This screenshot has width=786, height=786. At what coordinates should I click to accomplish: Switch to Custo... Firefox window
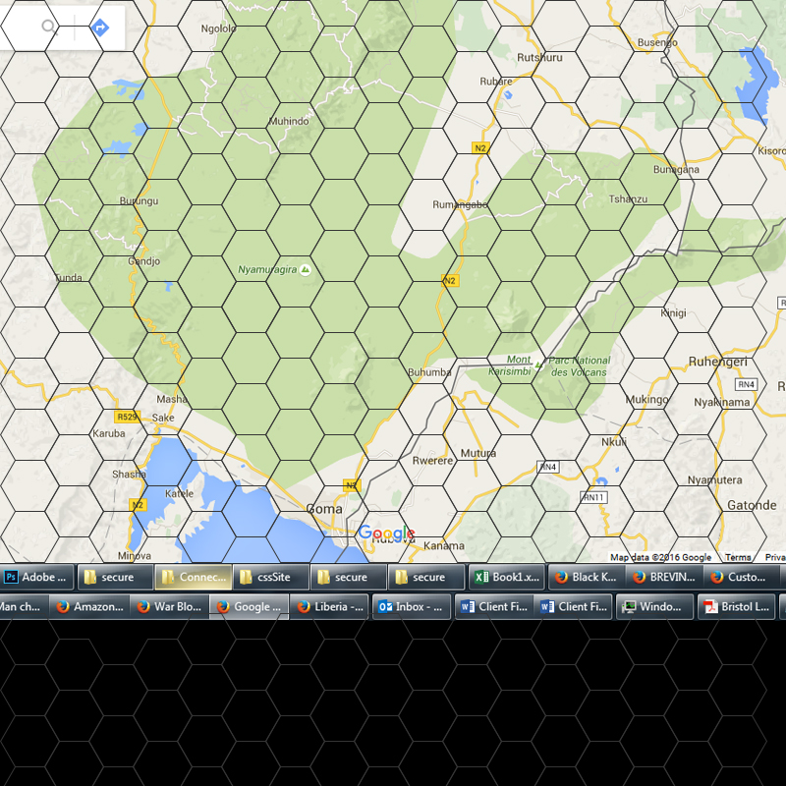[742, 577]
